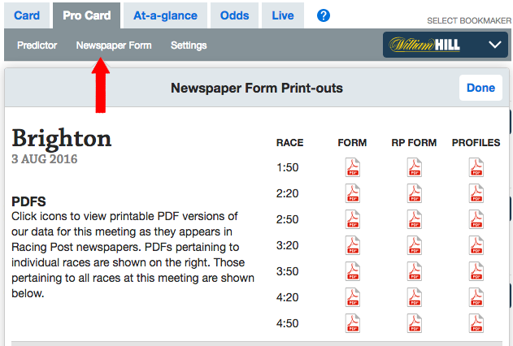Open the 3:50 race RP Form PDF
This screenshot has width=513, height=346.
(414, 271)
